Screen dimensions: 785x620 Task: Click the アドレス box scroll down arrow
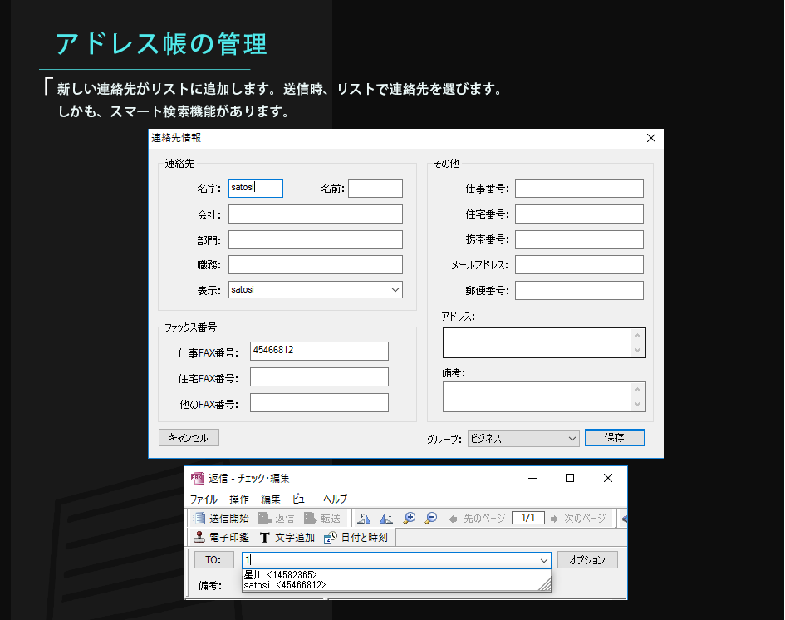(x=637, y=350)
